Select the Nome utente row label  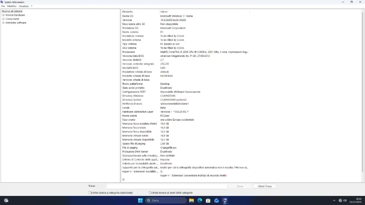click(x=129, y=116)
